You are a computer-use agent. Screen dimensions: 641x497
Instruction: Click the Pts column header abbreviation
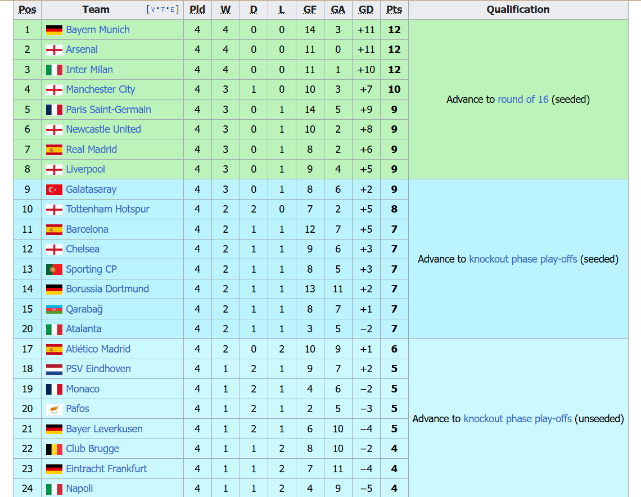point(394,10)
